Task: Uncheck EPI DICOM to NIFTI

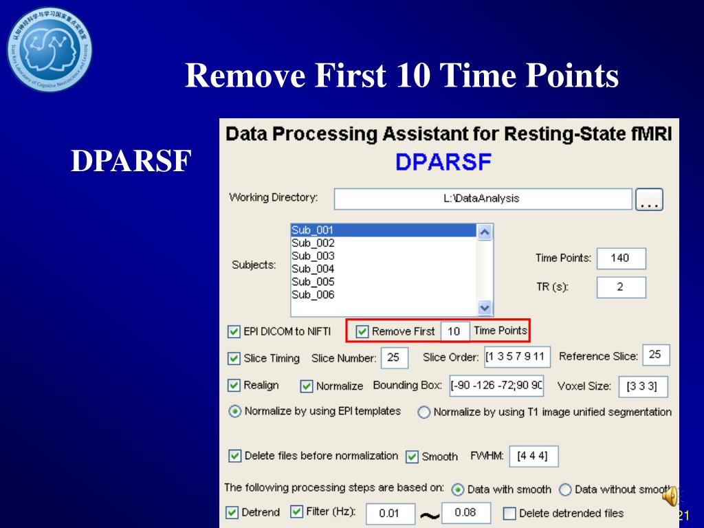Action: [x=234, y=332]
